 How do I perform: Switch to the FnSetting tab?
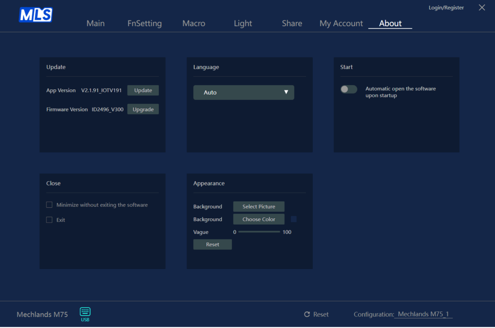145,23
